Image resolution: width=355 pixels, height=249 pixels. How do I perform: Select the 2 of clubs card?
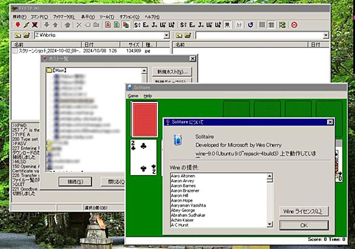pyautogui.click(x=144, y=157)
